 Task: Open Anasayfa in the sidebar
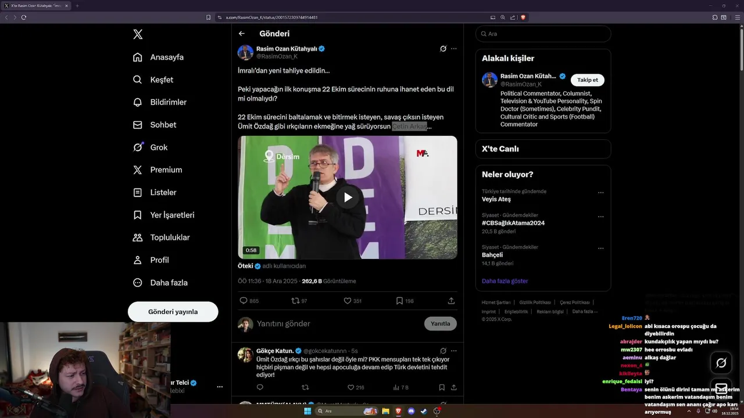pos(158,57)
